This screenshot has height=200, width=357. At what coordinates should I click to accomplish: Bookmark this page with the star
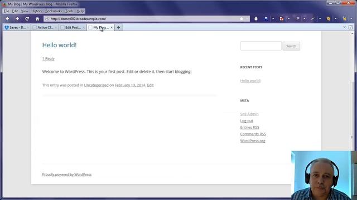(242, 19)
